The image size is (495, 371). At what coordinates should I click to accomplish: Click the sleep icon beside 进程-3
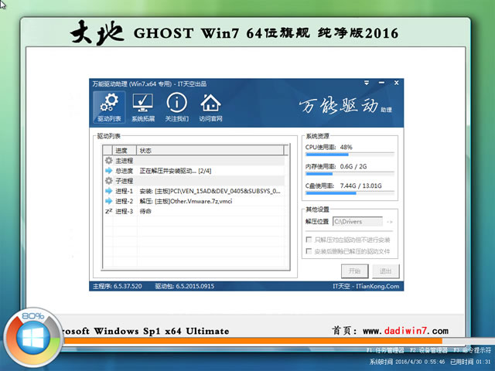tap(108, 211)
